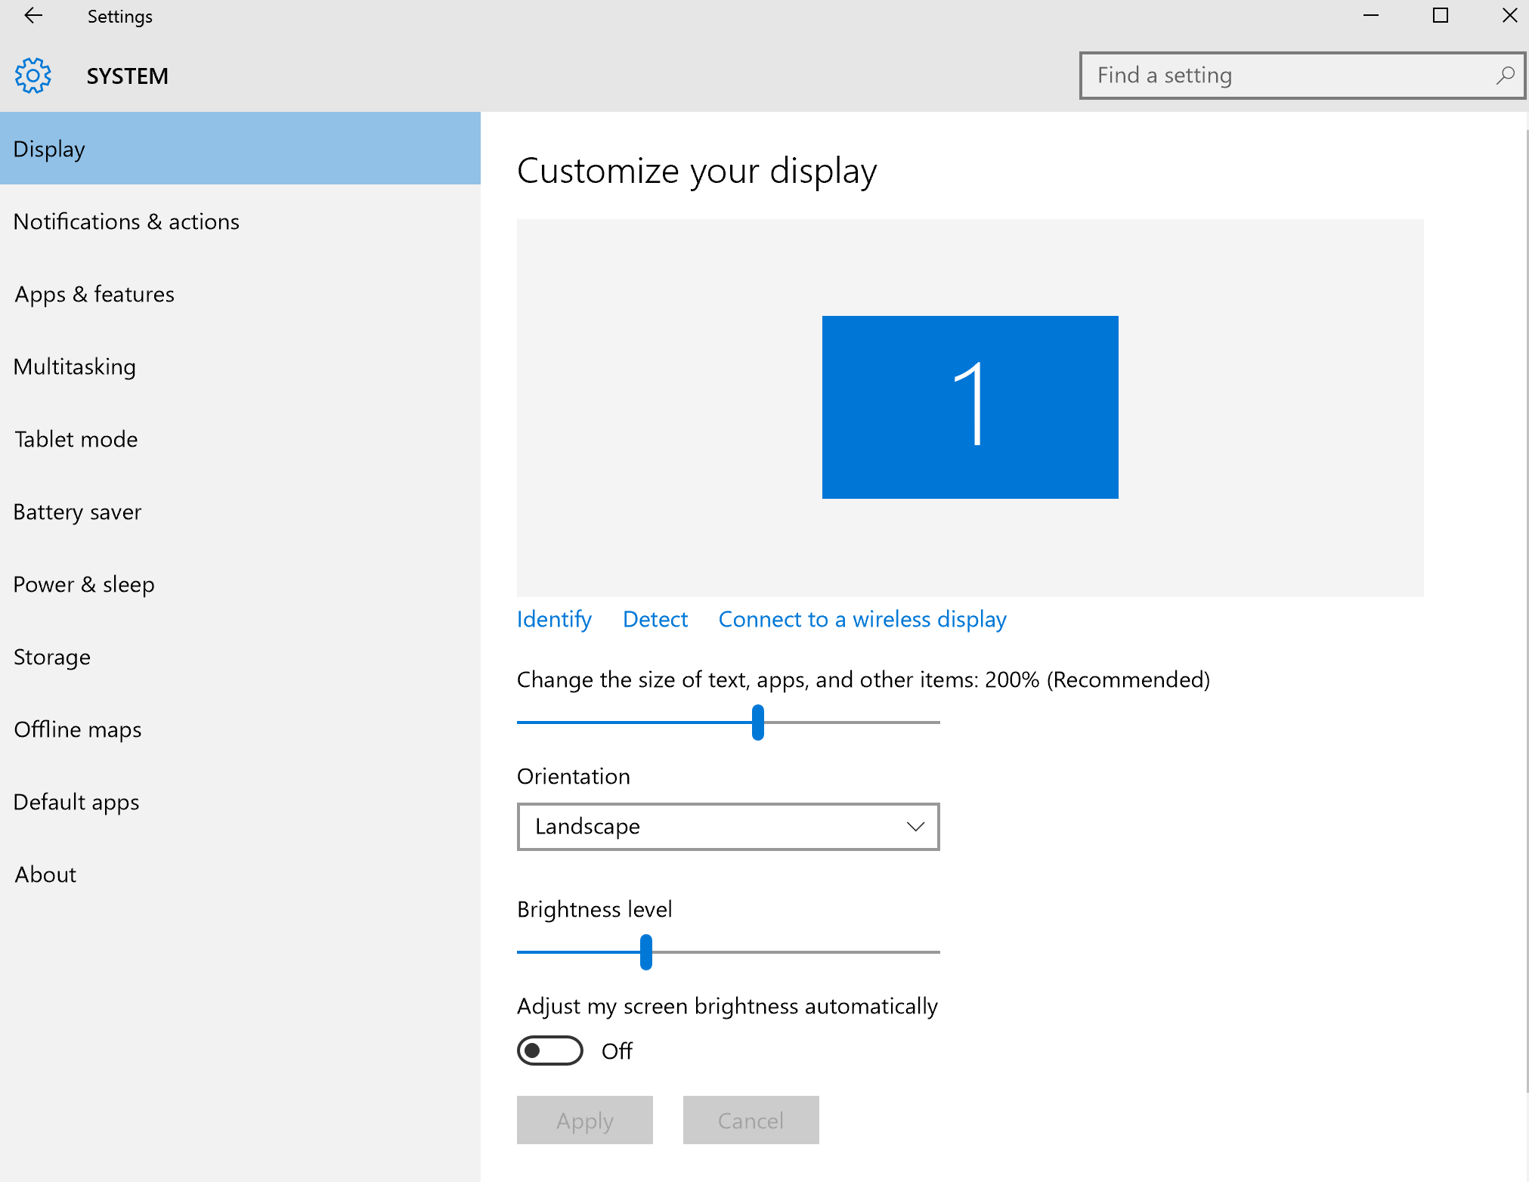Viewport: 1529px width, 1182px height.
Task: Open the Orientation dropdown
Action: tap(728, 827)
